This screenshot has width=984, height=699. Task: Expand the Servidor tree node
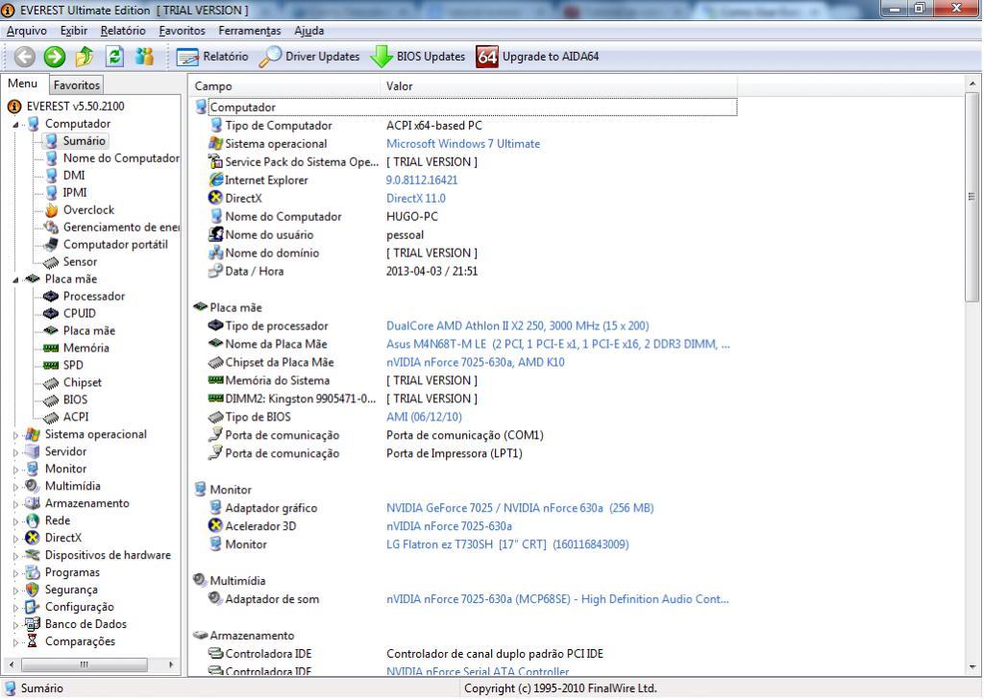[15, 452]
